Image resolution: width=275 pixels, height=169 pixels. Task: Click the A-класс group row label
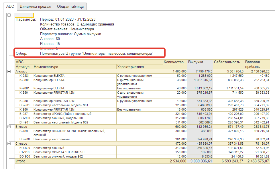click(x=21, y=71)
